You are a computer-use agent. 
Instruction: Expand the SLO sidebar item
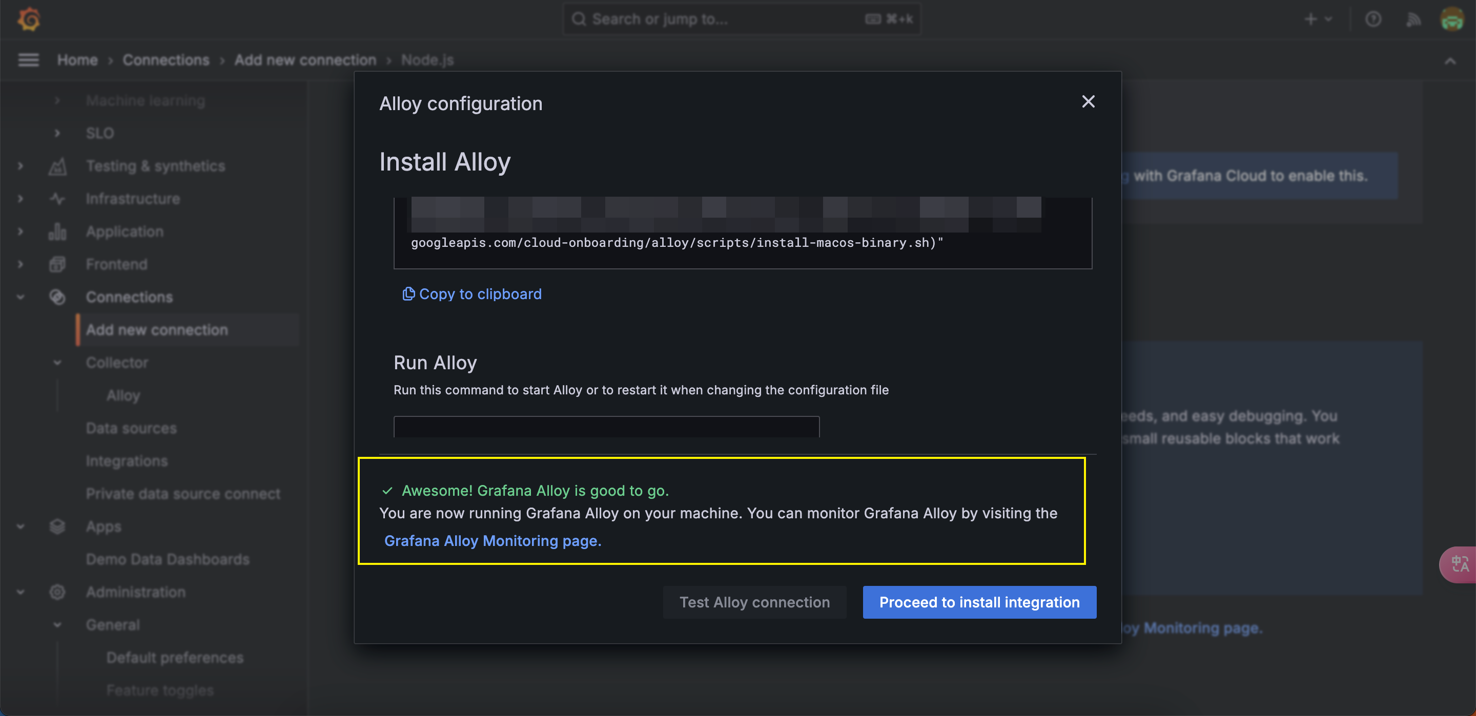pos(57,133)
